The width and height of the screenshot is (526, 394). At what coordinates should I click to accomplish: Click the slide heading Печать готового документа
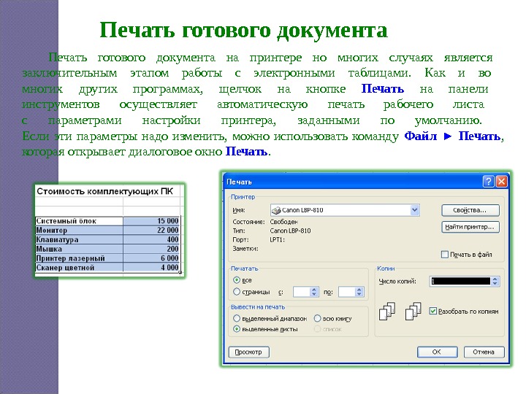[243, 31]
